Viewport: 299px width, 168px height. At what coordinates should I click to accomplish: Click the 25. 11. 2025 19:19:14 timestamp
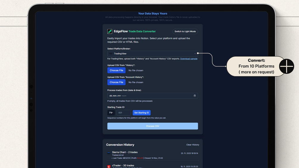pos(189,153)
